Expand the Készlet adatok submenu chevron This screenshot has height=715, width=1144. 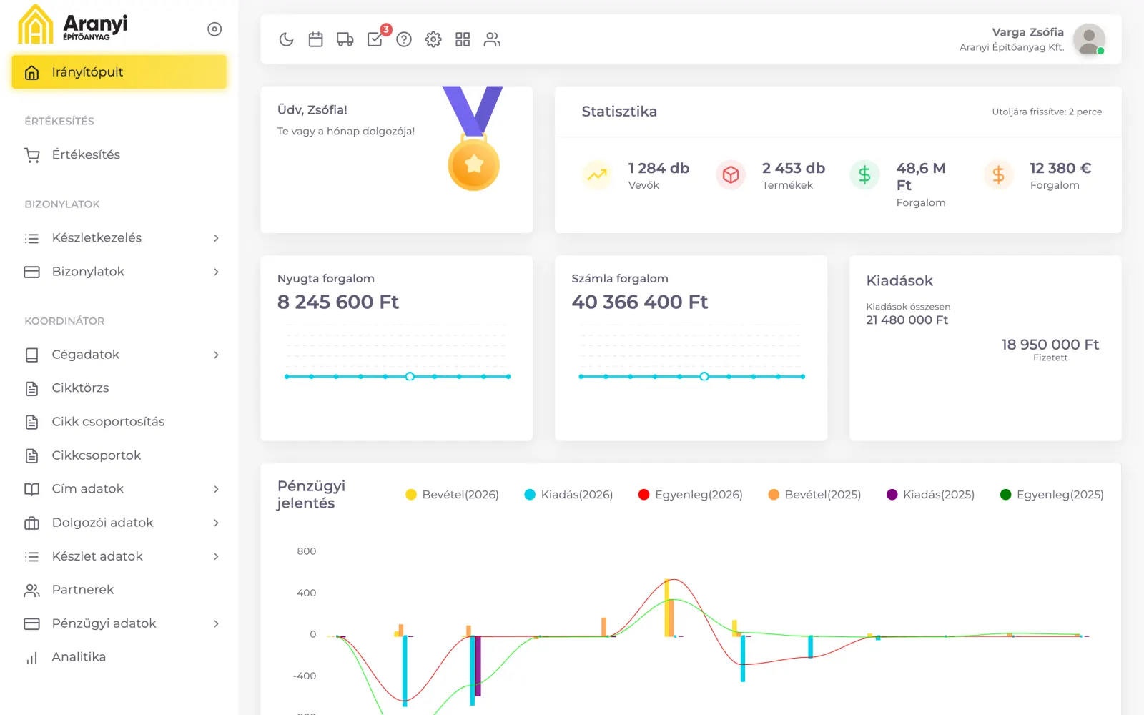(x=216, y=556)
